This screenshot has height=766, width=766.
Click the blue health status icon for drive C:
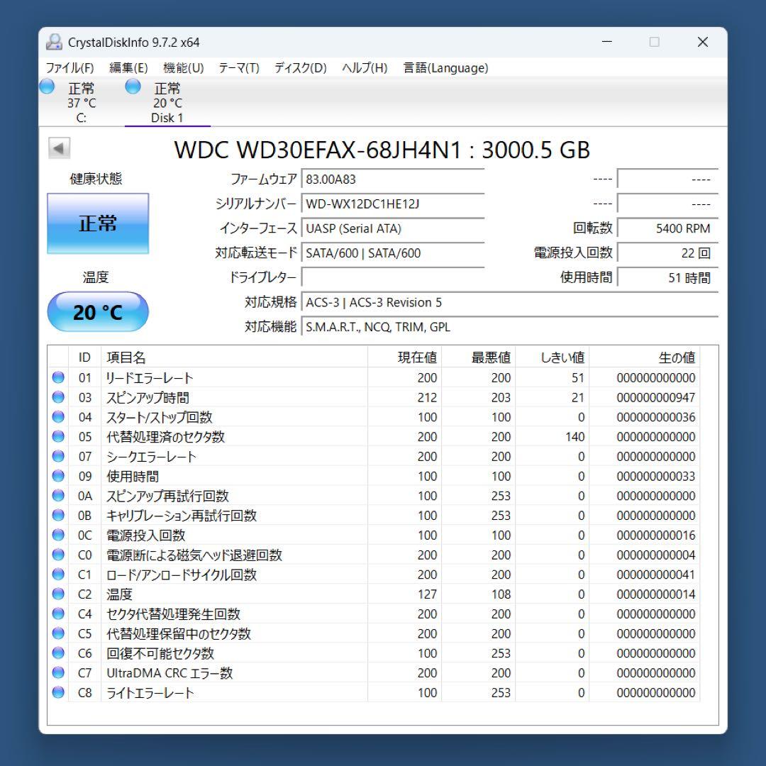[x=45, y=86]
